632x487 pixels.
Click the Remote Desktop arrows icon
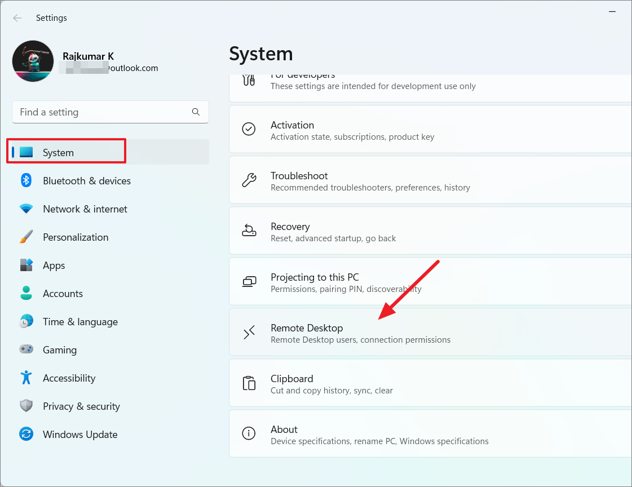pos(250,333)
